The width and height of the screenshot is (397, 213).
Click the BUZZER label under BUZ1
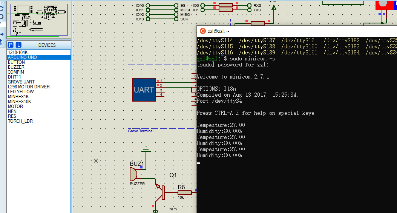(x=137, y=184)
